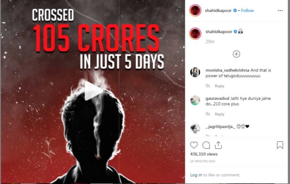Click the 29 MINUTES AGO timestamp

tap(203, 161)
